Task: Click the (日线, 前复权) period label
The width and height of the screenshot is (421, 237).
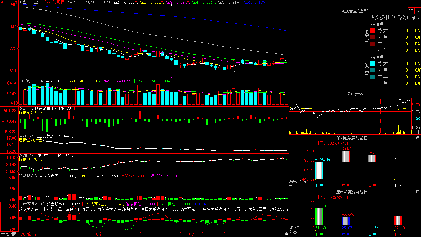Action: click(52, 2)
